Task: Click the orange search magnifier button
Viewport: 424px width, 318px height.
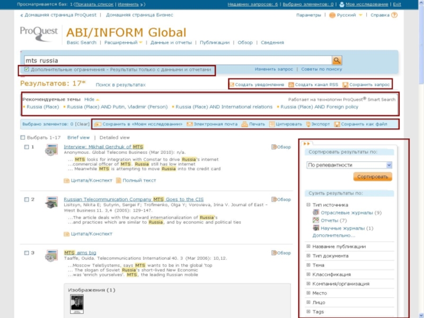Action: (337, 60)
